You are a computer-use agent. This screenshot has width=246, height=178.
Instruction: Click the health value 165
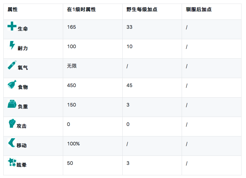click(x=72, y=27)
